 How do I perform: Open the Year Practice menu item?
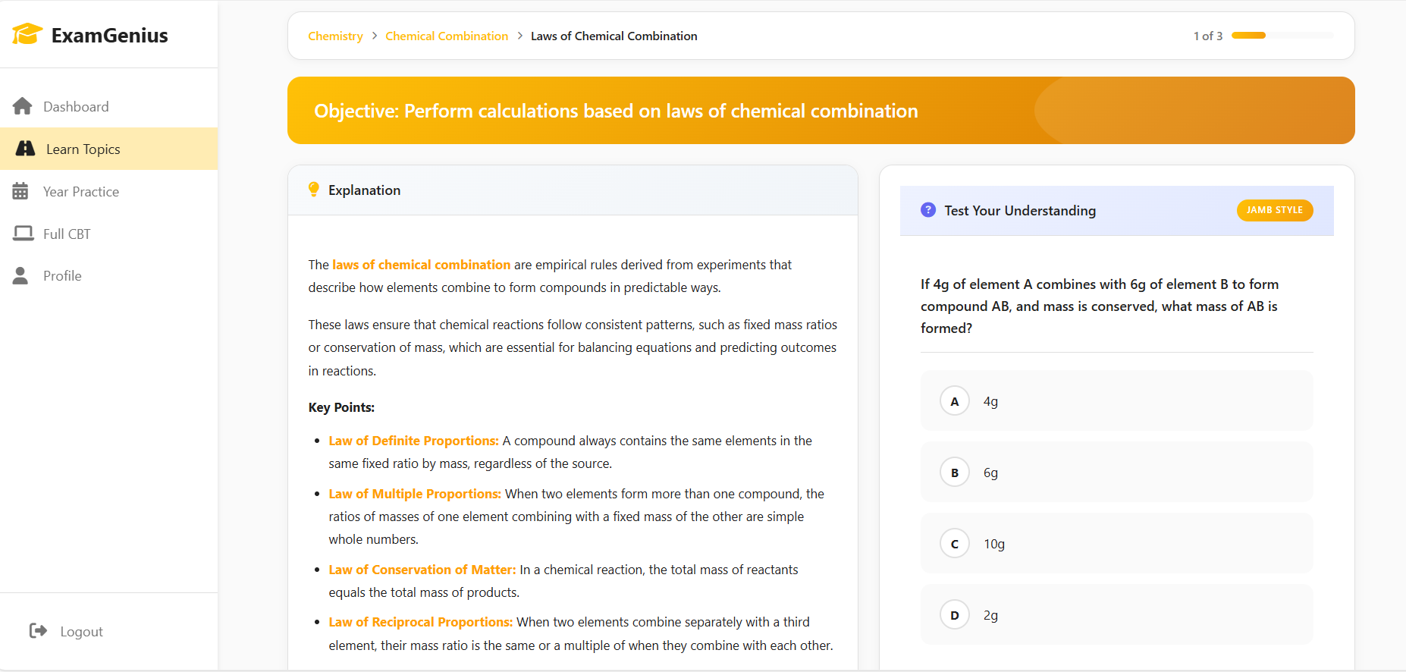point(109,191)
